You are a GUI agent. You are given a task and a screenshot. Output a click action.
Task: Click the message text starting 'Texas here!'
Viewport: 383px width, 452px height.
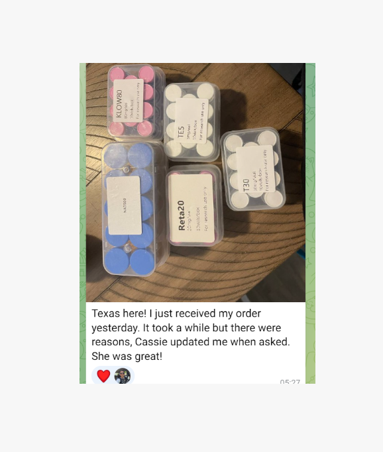(190, 335)
